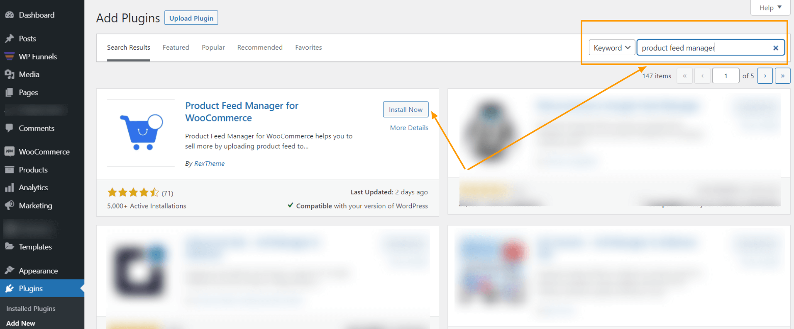The height and width of the screenshot is (329, 794).
Task: Open the Comments bubble icon
Action: coord(9,128)
